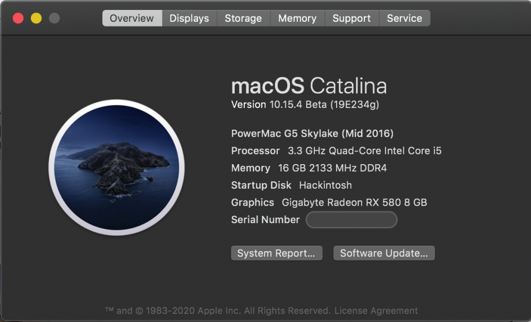Image resolution: width=531 pixels, height=322 pixels.
Task: Open System Report
Action: pos(276,253)
